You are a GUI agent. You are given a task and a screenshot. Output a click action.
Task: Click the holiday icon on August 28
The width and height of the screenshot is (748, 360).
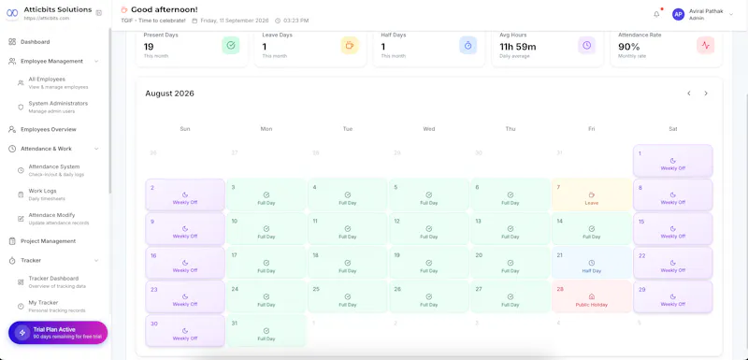(x=592, y=296)
